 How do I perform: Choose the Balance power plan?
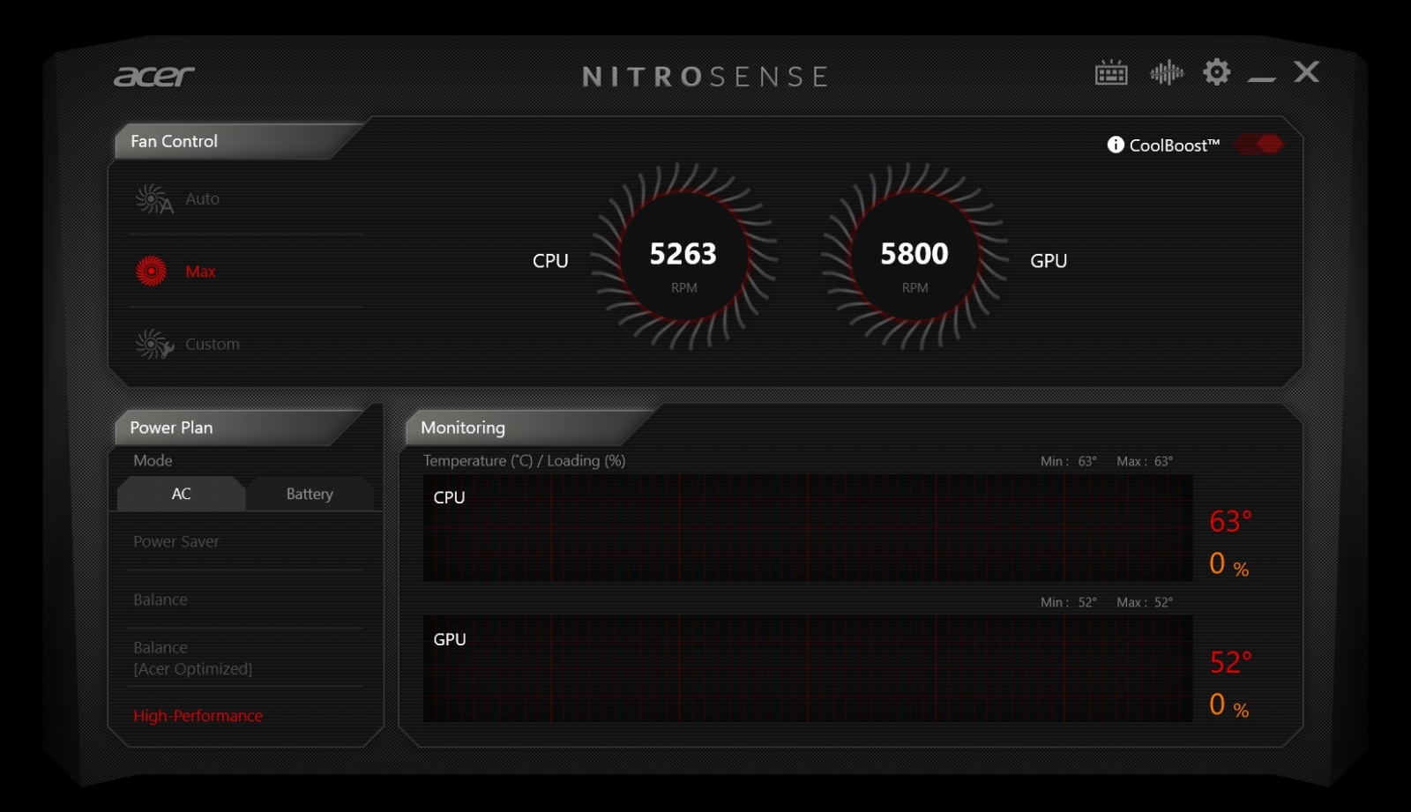161,600
